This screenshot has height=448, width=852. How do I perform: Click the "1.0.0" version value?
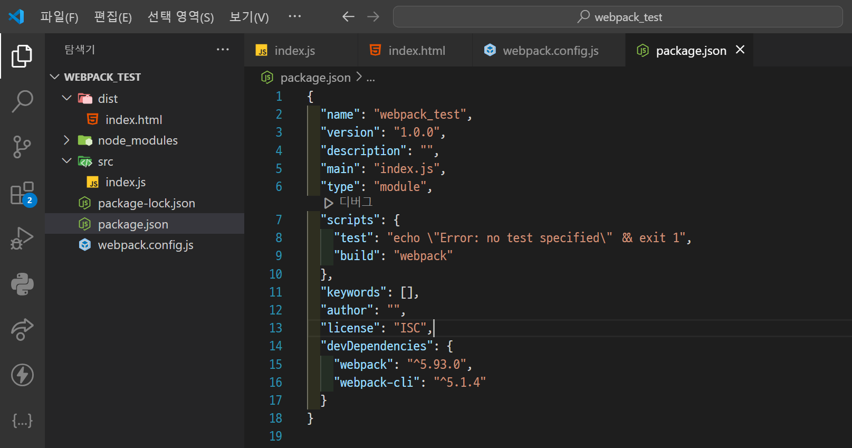pyautogui.click(x=417, y=132)
